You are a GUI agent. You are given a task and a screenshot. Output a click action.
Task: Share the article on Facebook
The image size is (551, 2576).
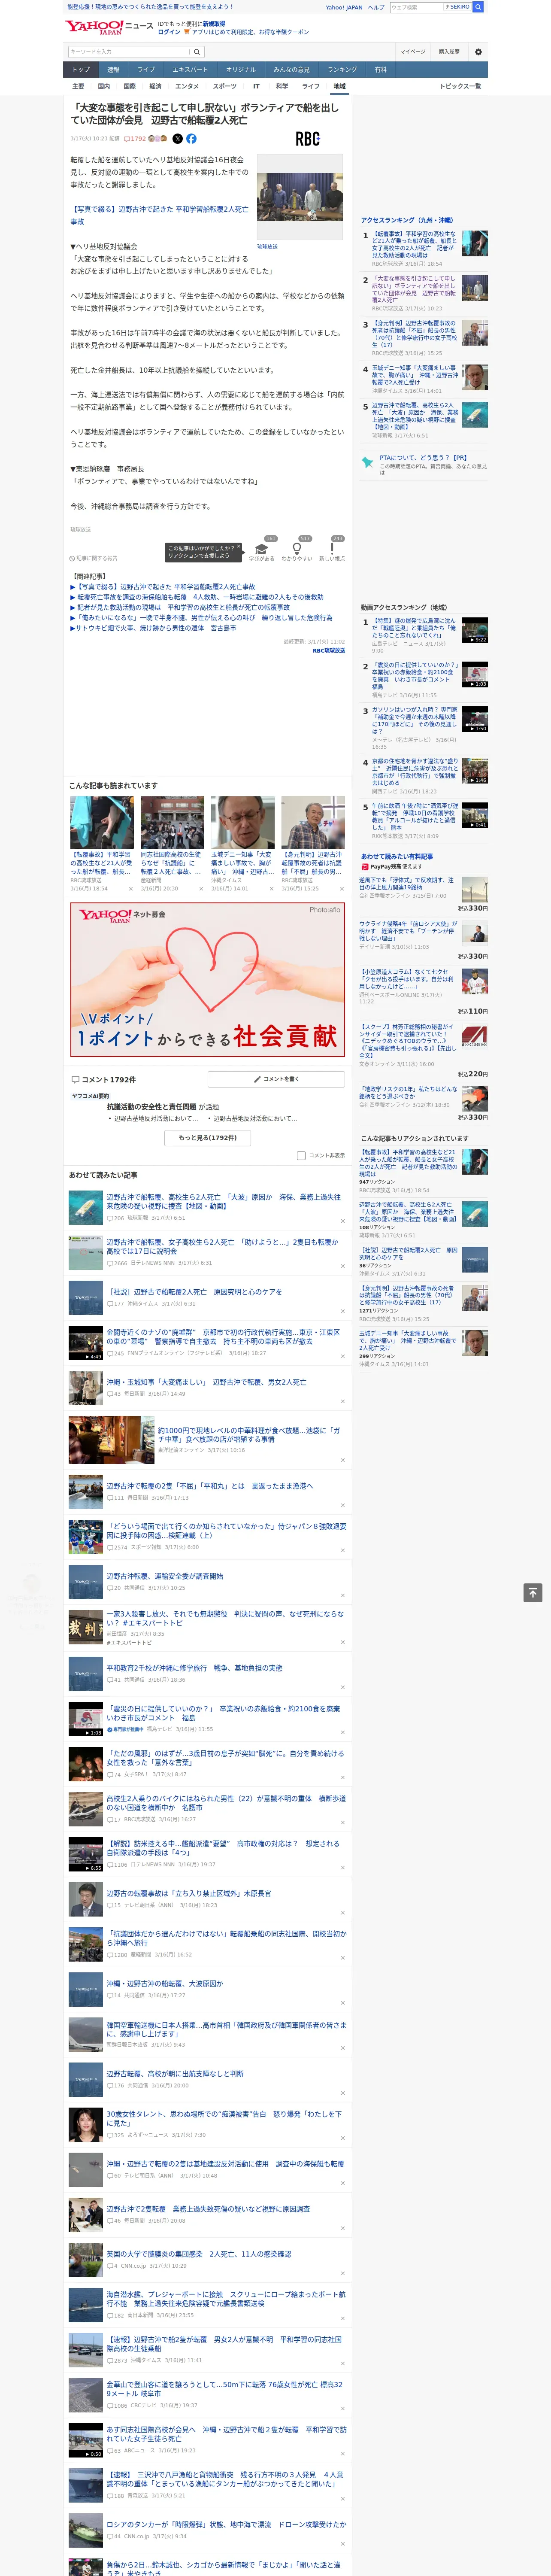(191, 139)
